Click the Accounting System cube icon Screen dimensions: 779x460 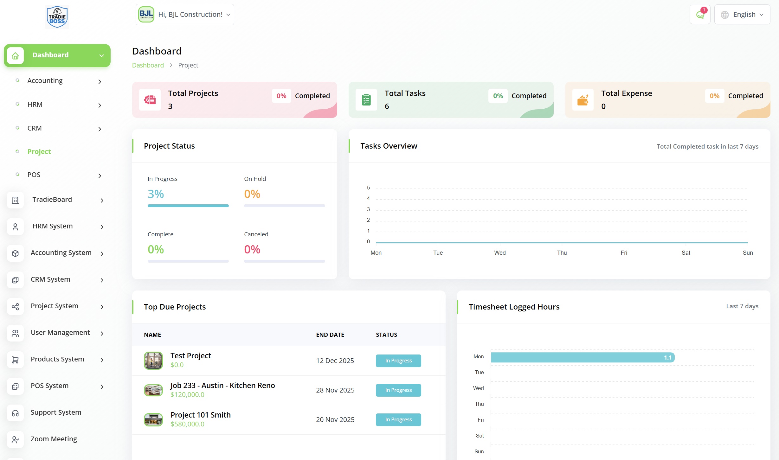tap(15, 253)
